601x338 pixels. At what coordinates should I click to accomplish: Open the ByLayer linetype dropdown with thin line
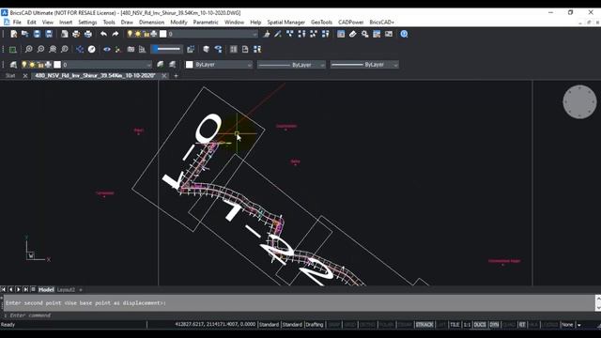pos(291,65)
